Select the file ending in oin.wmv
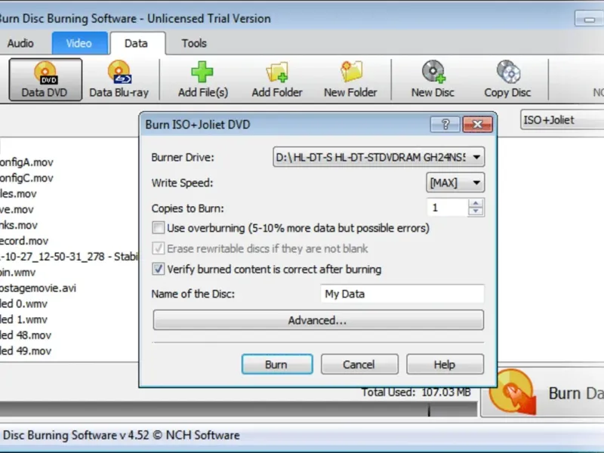The height and width of the screenshot is (453, 604). click(x=17, y=273)
